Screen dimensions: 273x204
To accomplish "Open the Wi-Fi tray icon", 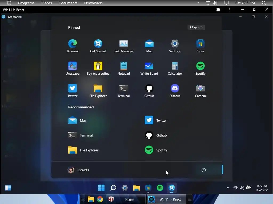I will (235, 188).
